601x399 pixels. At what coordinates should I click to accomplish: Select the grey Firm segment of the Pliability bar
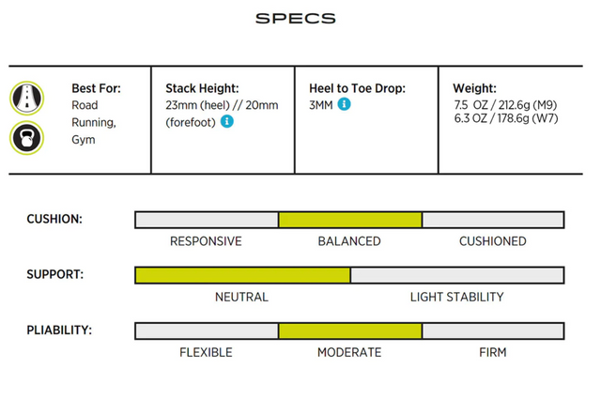point(493,330)
